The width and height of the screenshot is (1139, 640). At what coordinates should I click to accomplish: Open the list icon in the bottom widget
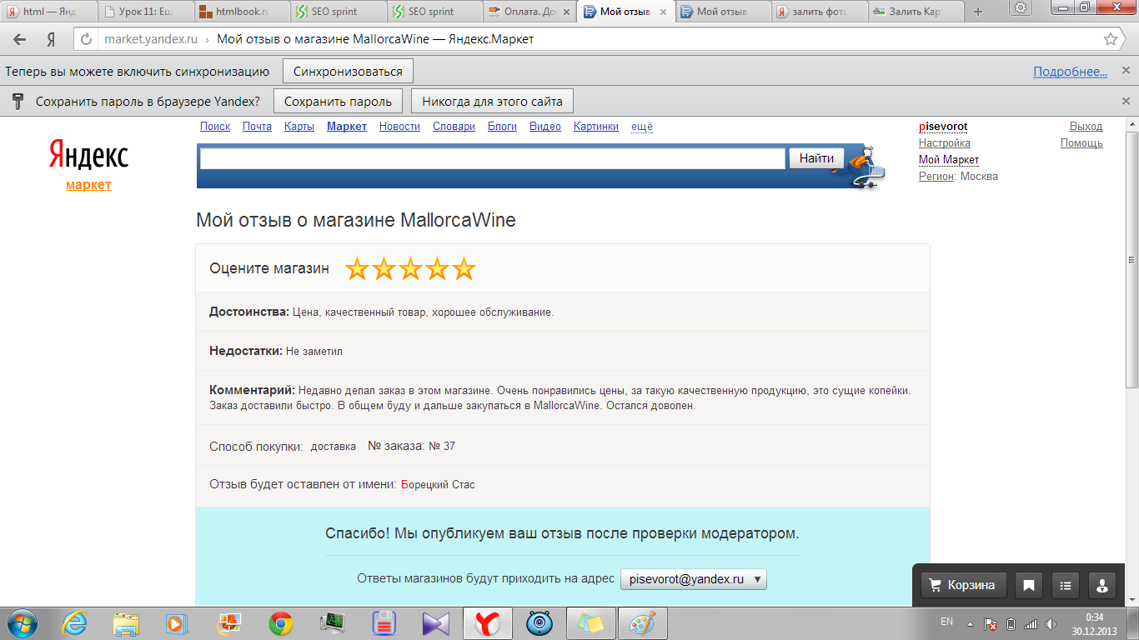[x=1066, y=585]
